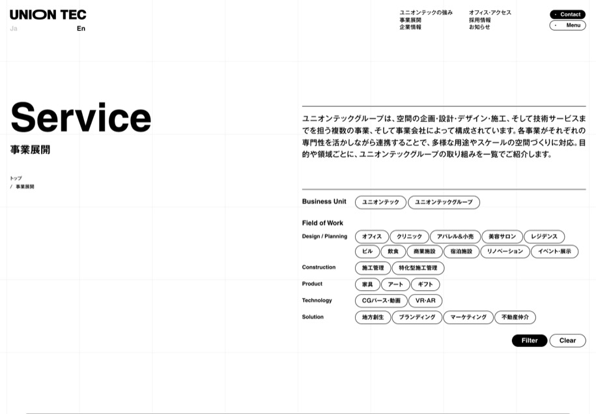Select the 商業施設 filter tag
This screenshot has width=596, height=414.
(425, 251)
